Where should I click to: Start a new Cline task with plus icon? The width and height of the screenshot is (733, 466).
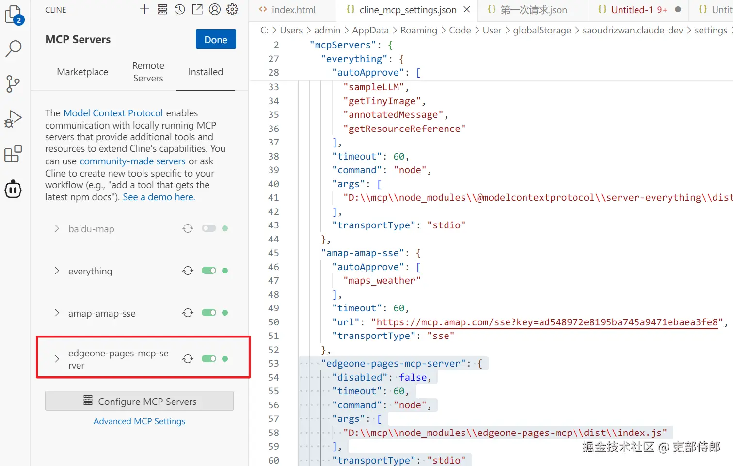144,9
